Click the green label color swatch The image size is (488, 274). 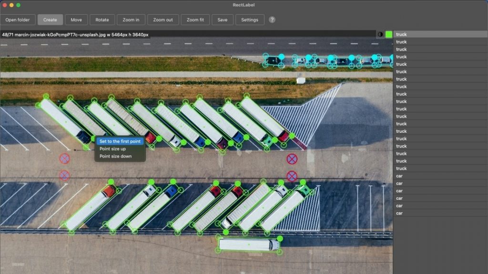389,34
